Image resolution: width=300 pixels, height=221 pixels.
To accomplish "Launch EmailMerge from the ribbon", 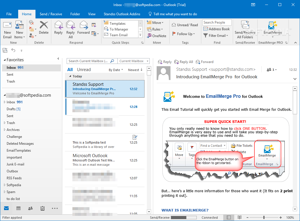I will point(273,29).
